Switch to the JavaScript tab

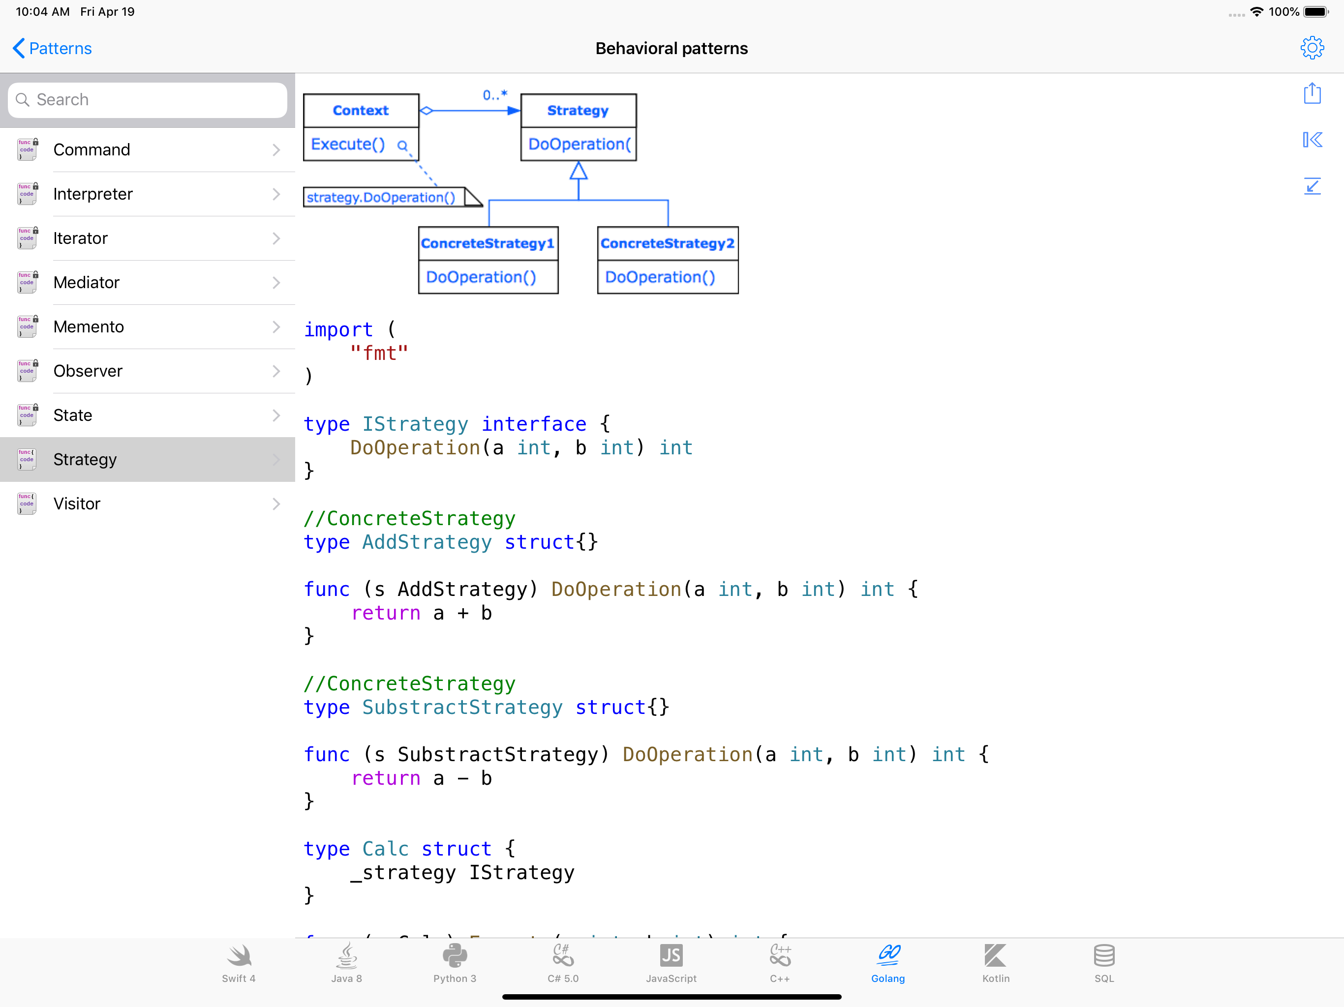[671, 962]
